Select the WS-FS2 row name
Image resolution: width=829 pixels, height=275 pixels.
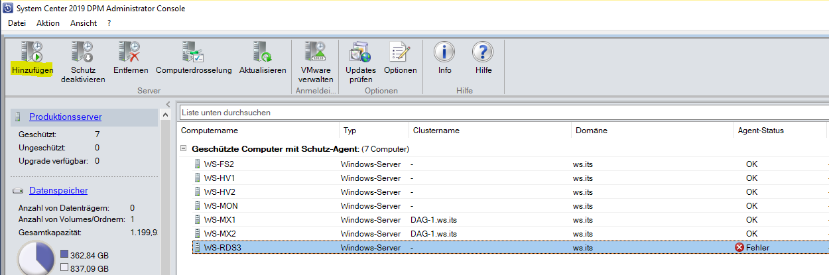[x=219, y=164]
